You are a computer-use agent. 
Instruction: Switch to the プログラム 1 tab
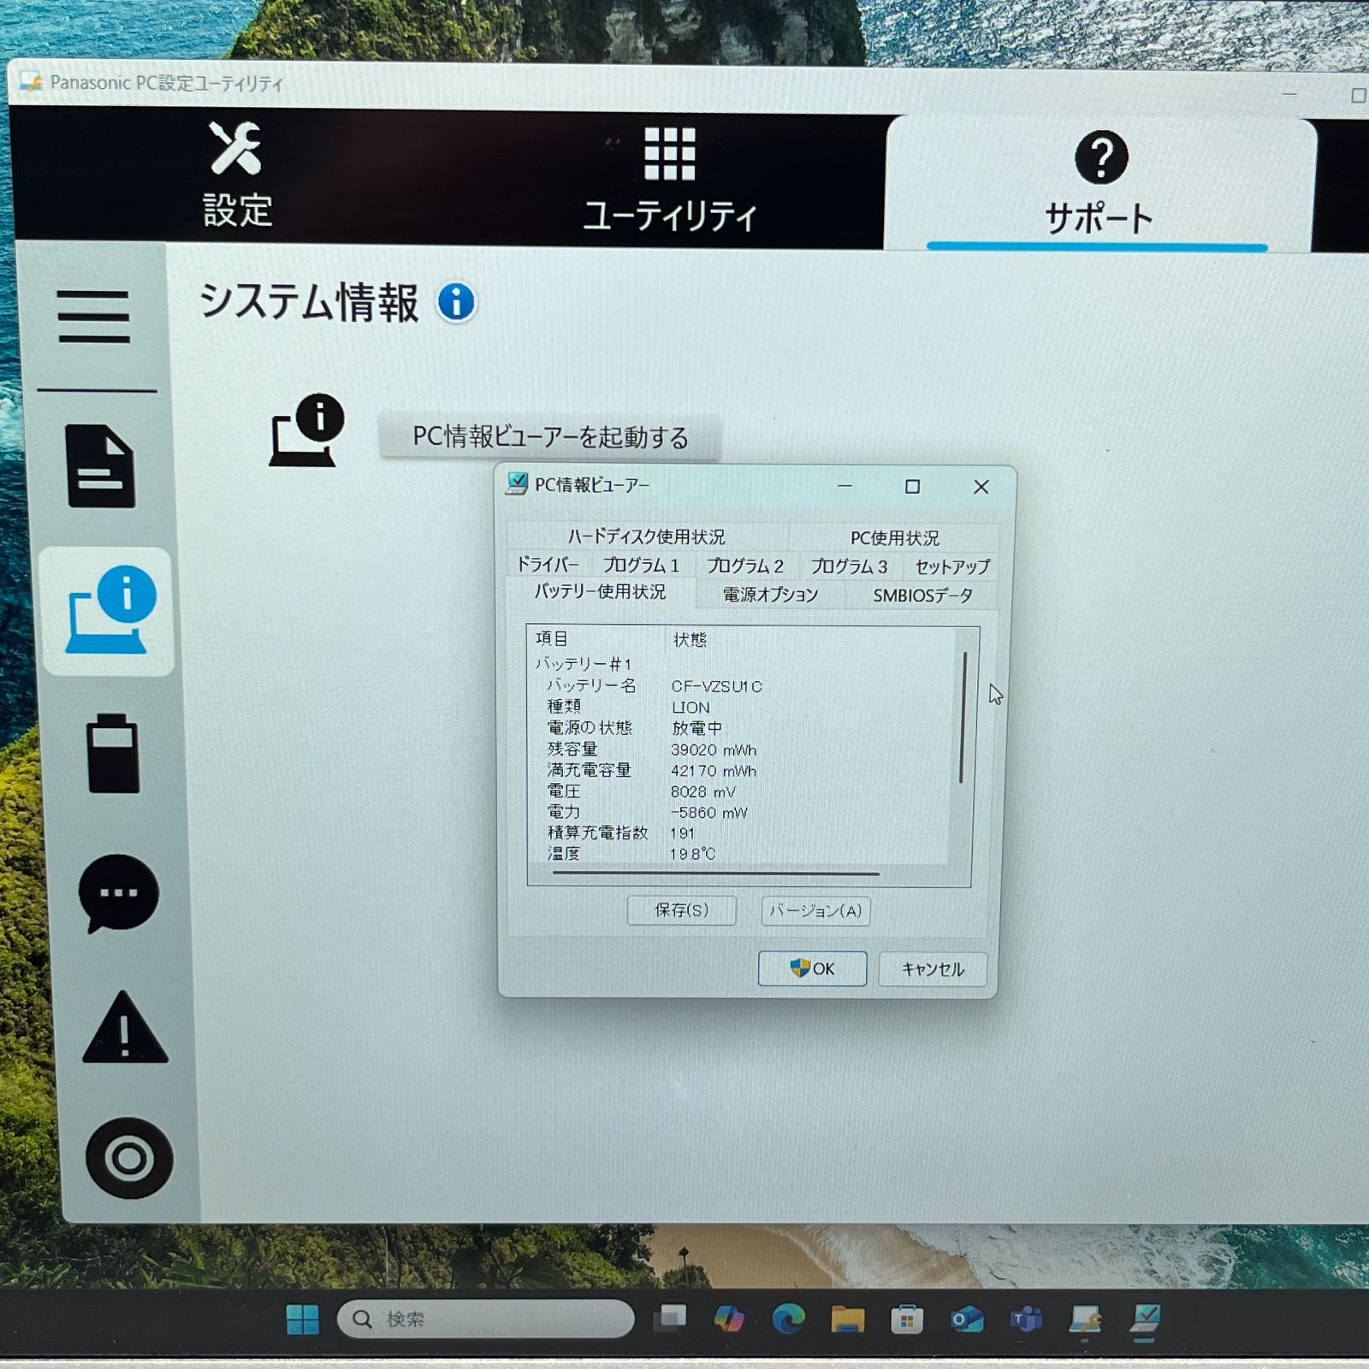(641, 566)
